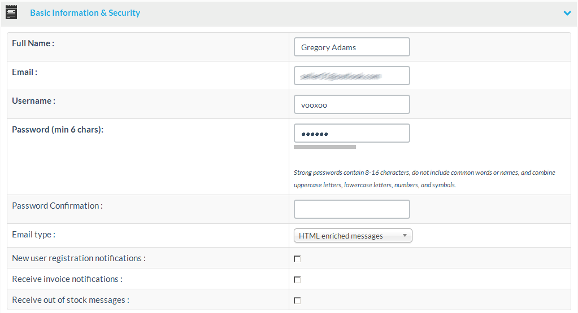The width and height of the screenshot is (578, 313).
Task: Click the Password Confirmation label
Action: click(x=57, y=206)
